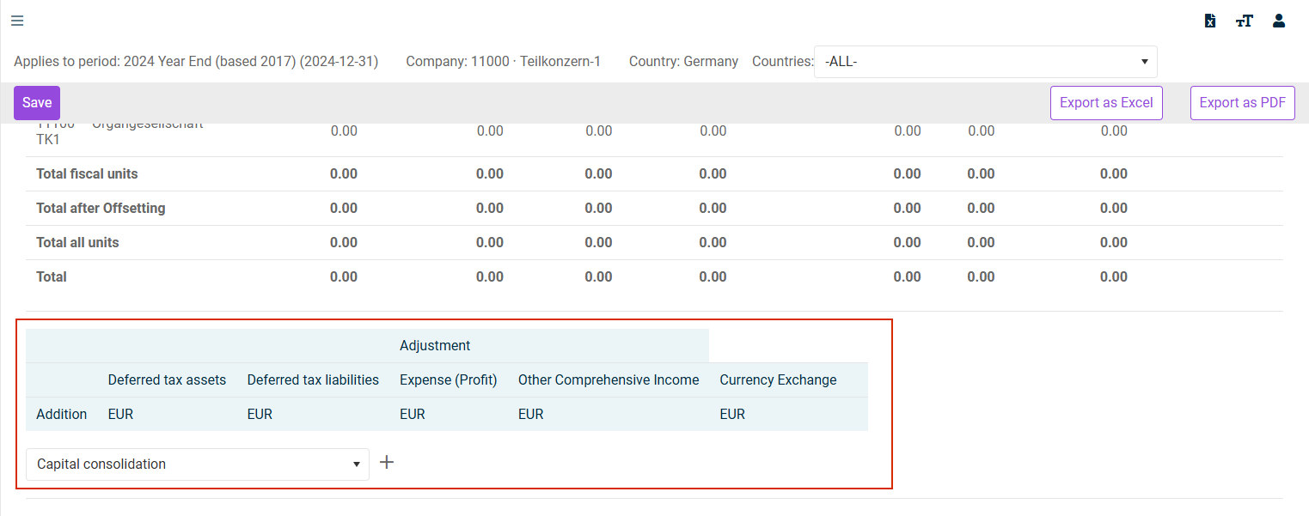
Task: Click Export as PDF button
Action: [1242, 103]
